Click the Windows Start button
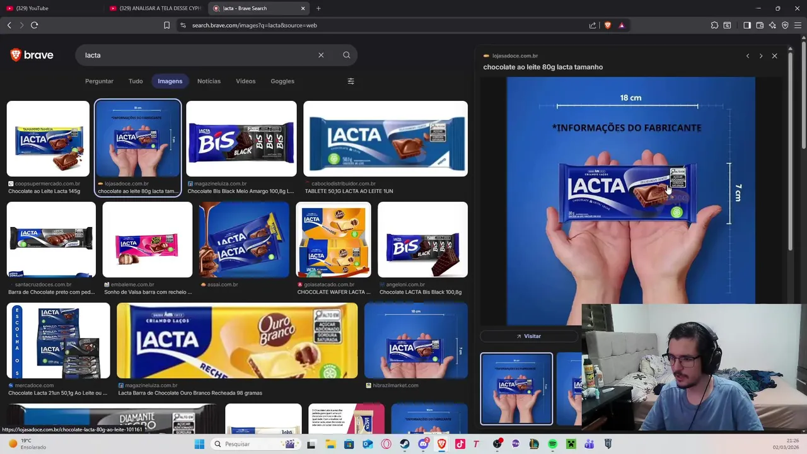 point(199,444)
